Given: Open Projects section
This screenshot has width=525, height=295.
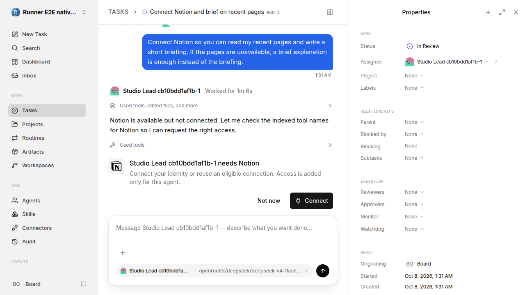Looking at the screenshot, I should click(x=47, y=124).
